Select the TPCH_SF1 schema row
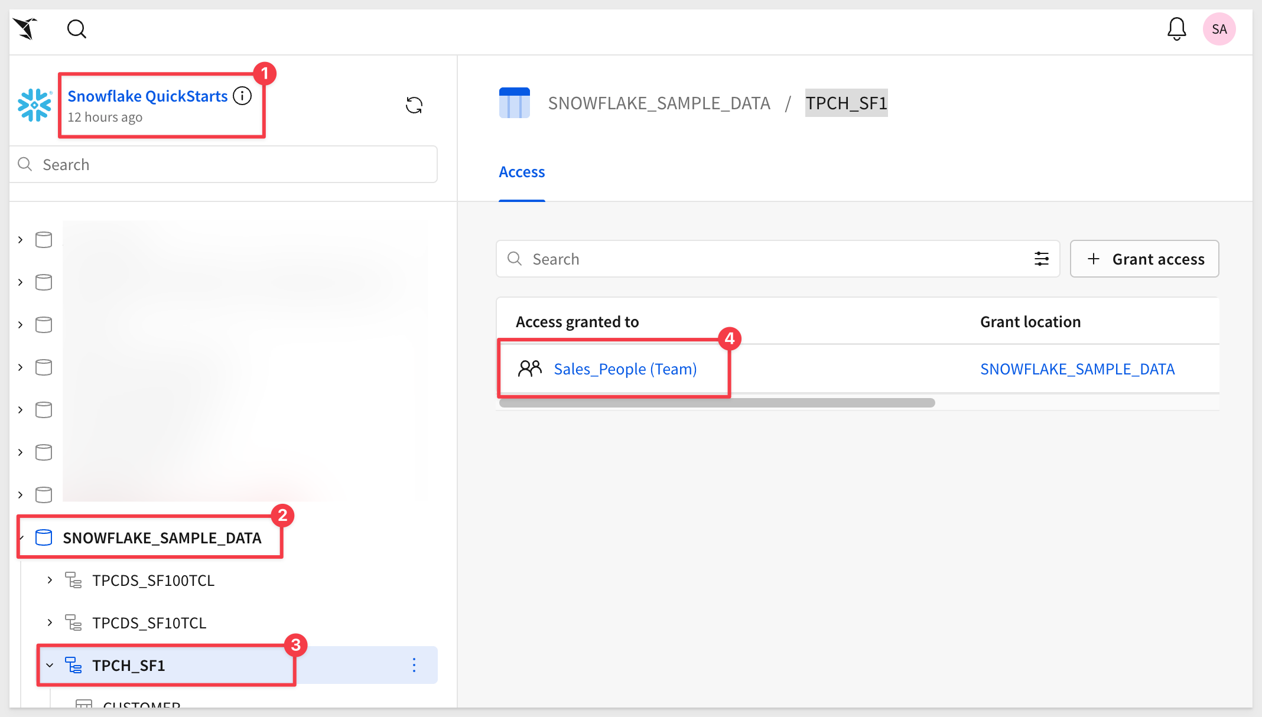Image resolution: width=1262 pixels, height=717 pixels. [238, 665]
